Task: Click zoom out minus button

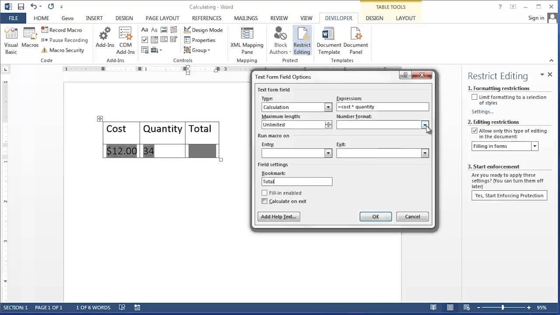Action: tap(479, 308)
